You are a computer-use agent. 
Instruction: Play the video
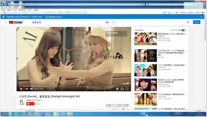tap(21, 89)
